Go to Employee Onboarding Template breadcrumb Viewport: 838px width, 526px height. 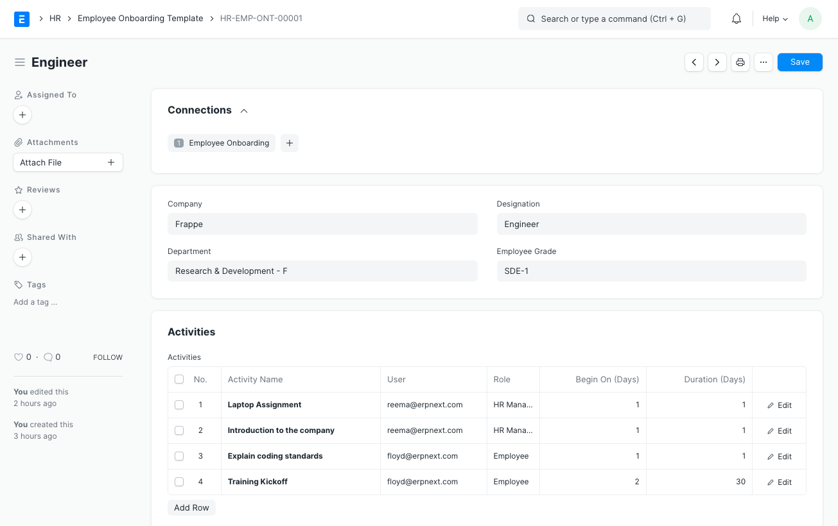[140, 18]
